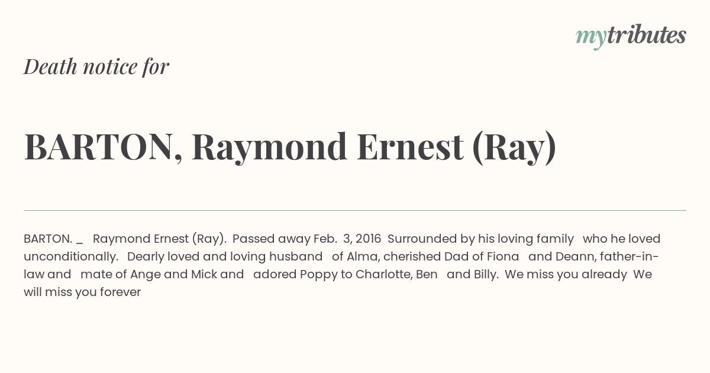Select the 'BARTON, Raymond Ernest (Ray)' heading
This screenshot has height=373, width=710.
(x=290, y=147)
